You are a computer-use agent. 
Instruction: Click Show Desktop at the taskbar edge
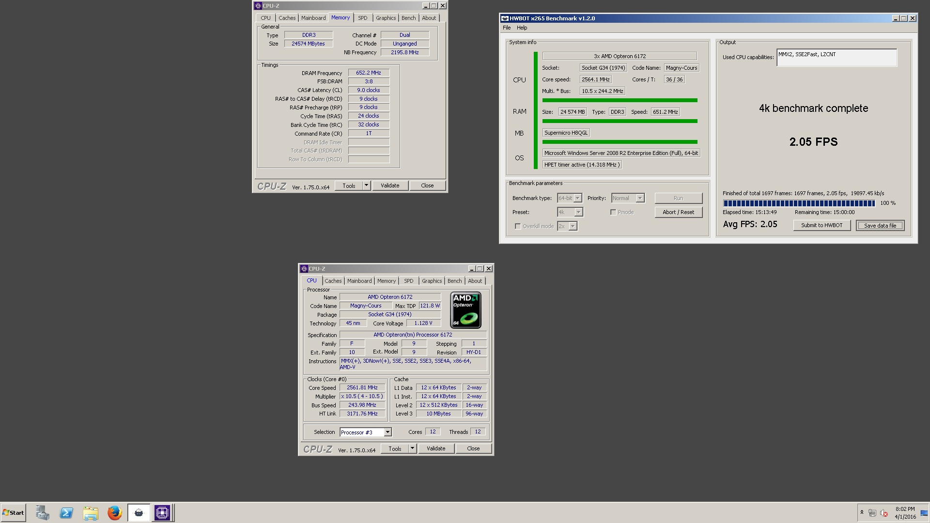pos(924,513)
